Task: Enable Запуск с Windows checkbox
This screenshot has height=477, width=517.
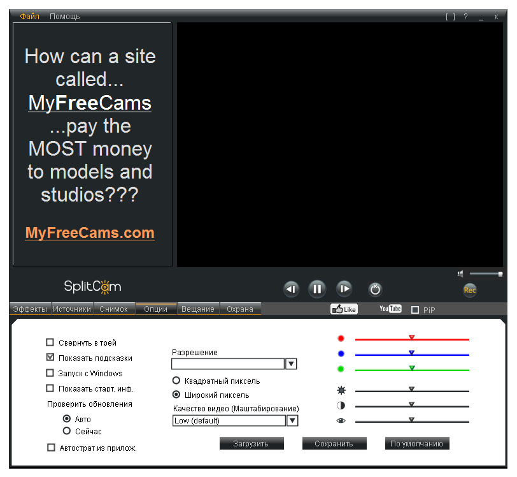Action: point(50,373)
